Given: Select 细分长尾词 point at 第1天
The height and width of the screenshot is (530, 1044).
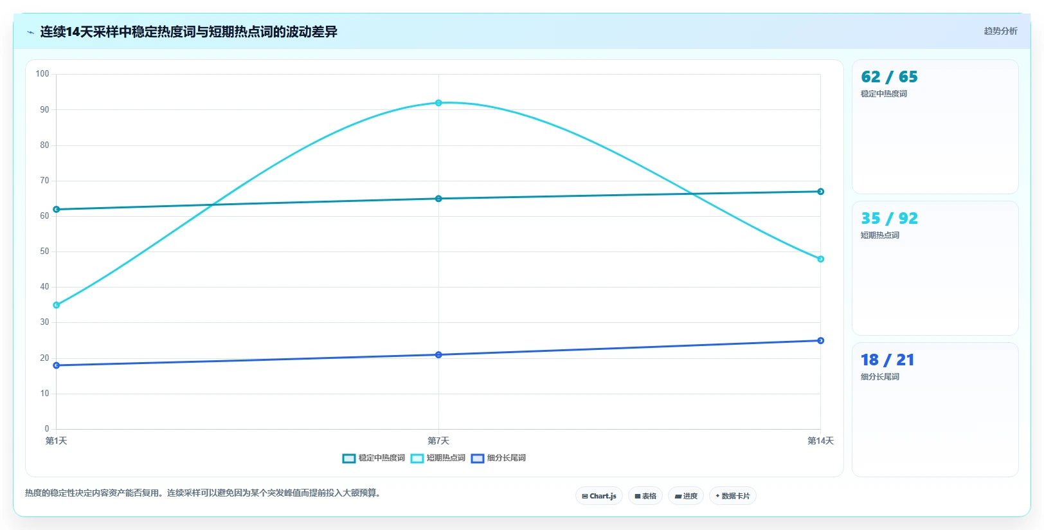Looking at the screenshot, I should coord(57,365).
